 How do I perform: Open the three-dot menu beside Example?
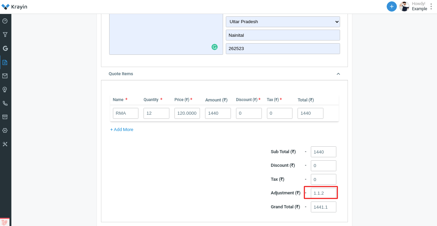[x=431, y=6]
